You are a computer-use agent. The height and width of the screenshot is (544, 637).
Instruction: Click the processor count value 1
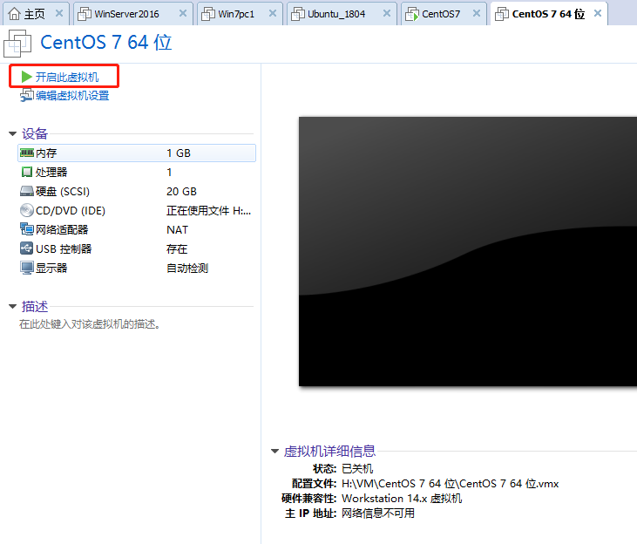click(169, 172)
